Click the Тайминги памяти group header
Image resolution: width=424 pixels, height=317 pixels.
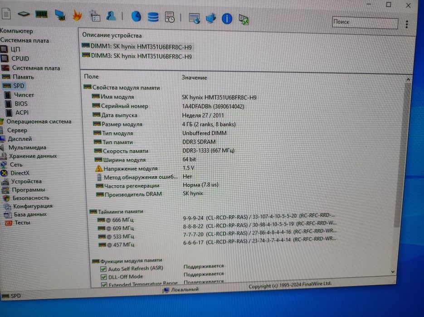(116, 211)
